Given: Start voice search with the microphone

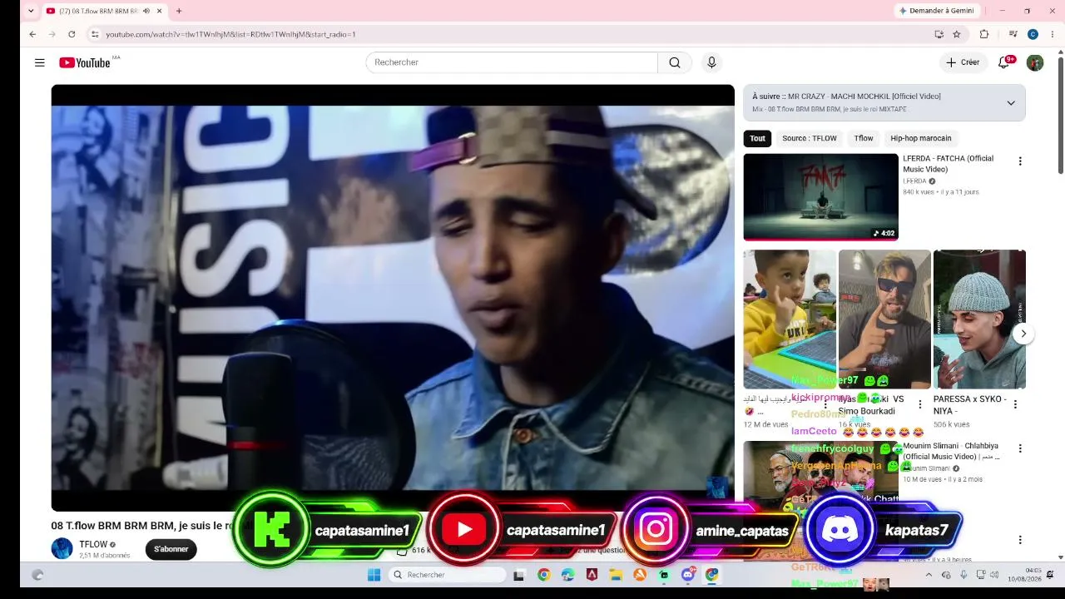Looking at the screenshot, I should point(711,62).
